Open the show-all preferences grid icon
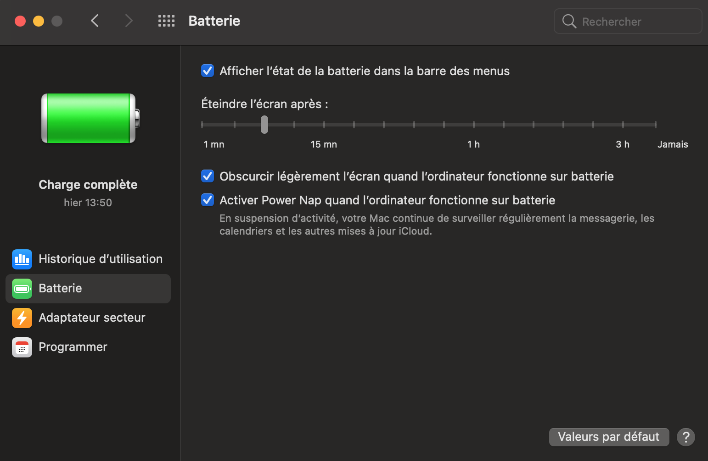The width and height of the screenshot is (708, 461). (x=166, y=21)
